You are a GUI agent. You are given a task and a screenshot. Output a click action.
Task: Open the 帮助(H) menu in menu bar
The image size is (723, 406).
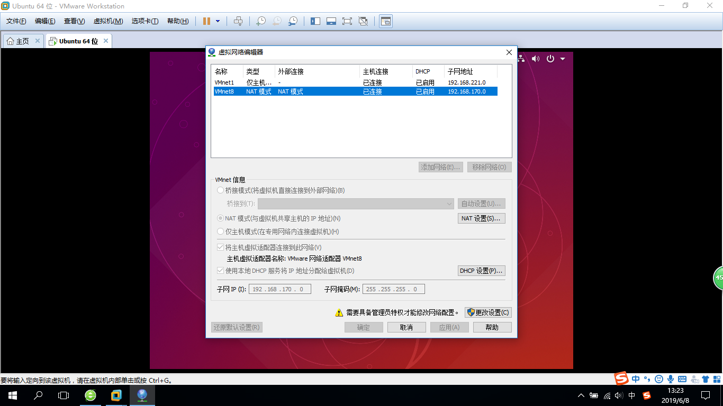coord(178,21)
